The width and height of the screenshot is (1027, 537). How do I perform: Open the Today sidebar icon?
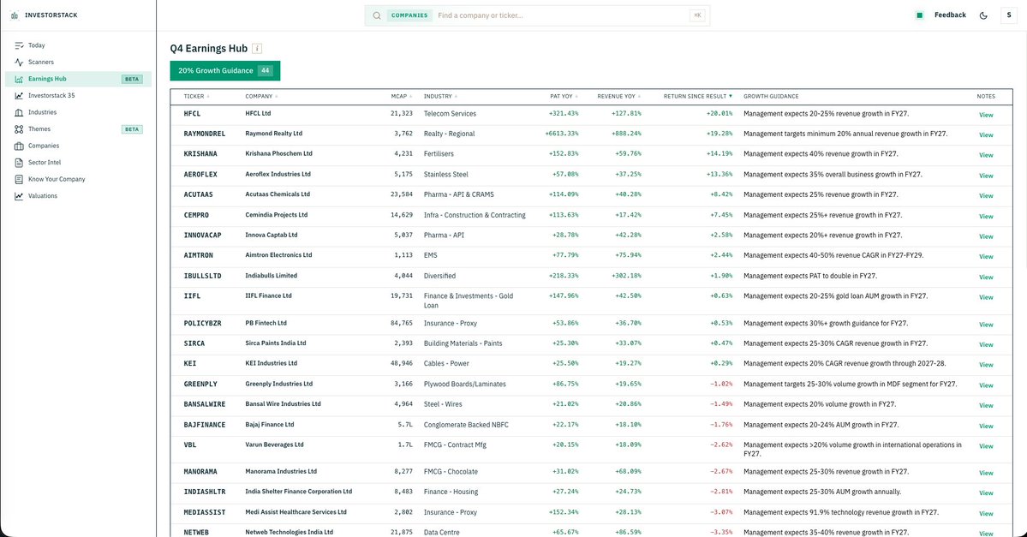[19, 45]
